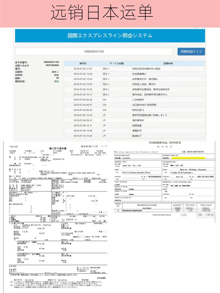Click the 6927500860 inquiry number value
The width and height of the screenshot is (220, 293).
(x=52, y=65)
